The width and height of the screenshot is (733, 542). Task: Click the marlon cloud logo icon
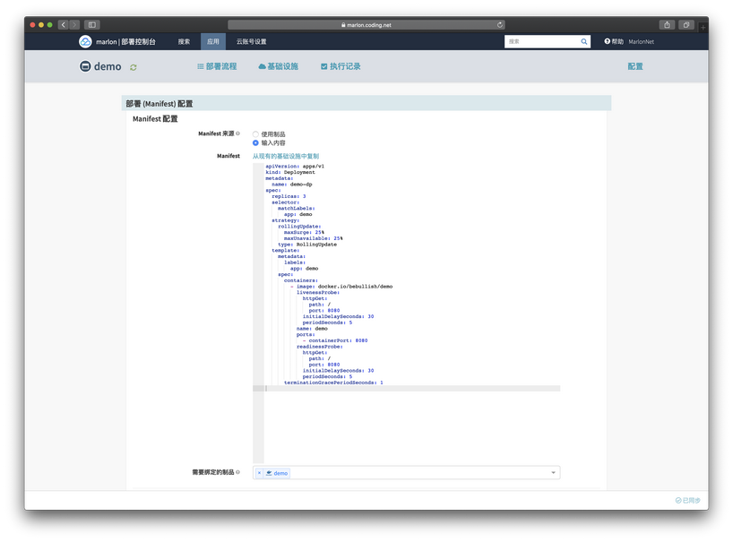(85, 41)
